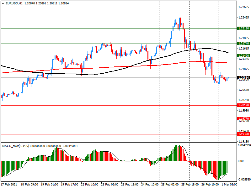Click the 1.19180 price scale value
Viewport: 251px width, 188px height.
pyautogui.click(x=244, y=142)
